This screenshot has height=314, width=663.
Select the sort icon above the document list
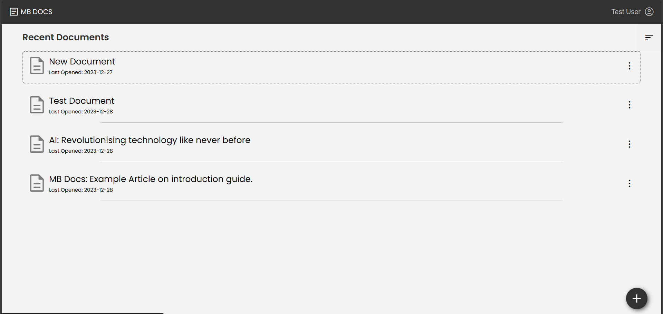click(649, 37)
